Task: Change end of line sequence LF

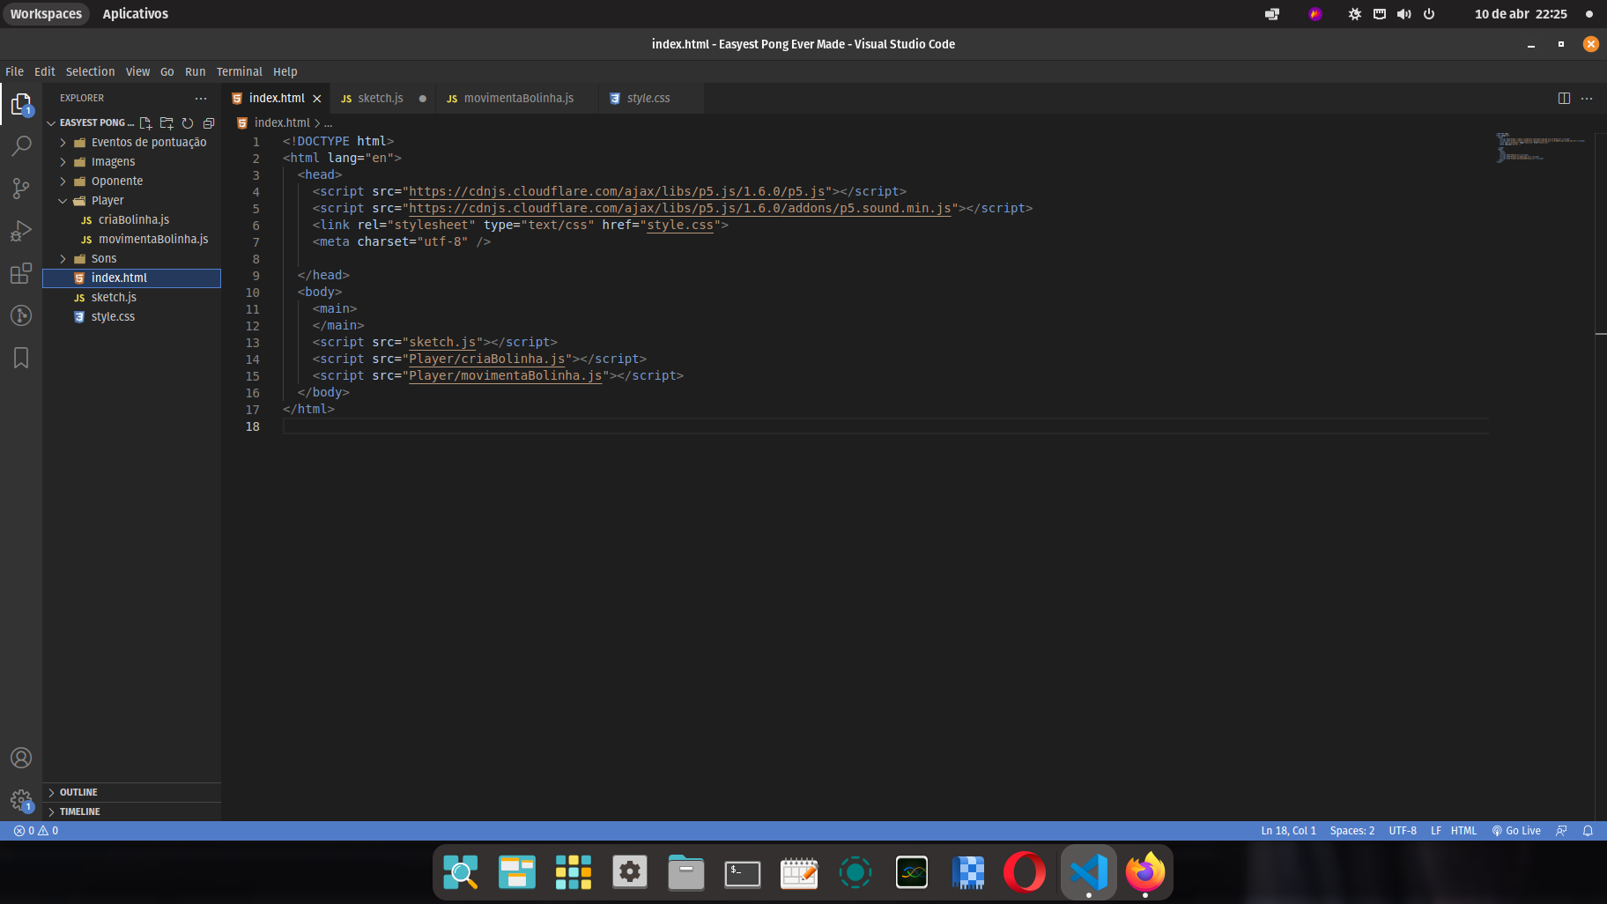Action: click(x=1435, y=831)
